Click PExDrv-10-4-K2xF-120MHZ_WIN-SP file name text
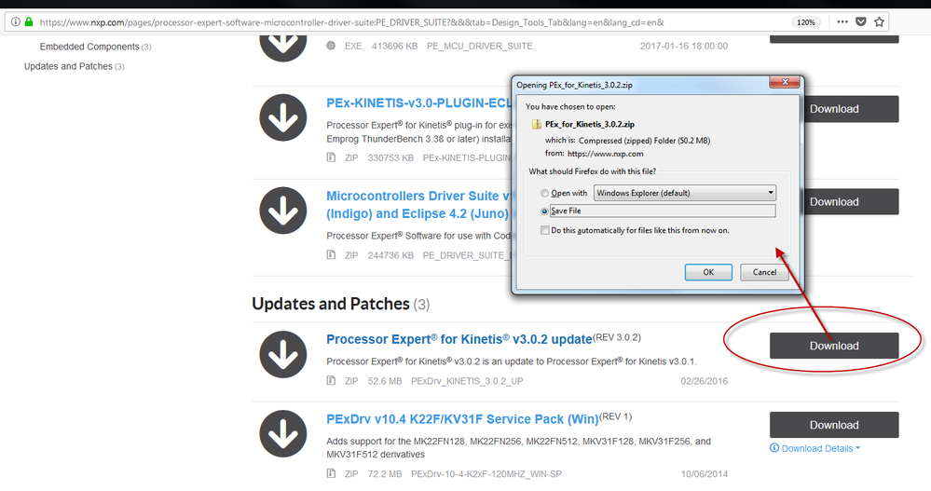This screenshot has width=931, height=491. click(486, 473)
